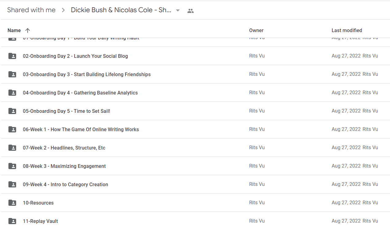Select the 05-Onboarding Day 5 Time to Set Sail folder
Image resolution: width=390 pixels, height=229 pixels.
pyautogui.click(x=195, y=111)
